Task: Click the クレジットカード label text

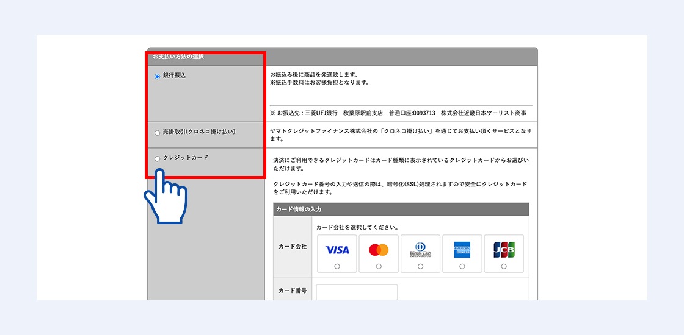Action: click(186, 158)
